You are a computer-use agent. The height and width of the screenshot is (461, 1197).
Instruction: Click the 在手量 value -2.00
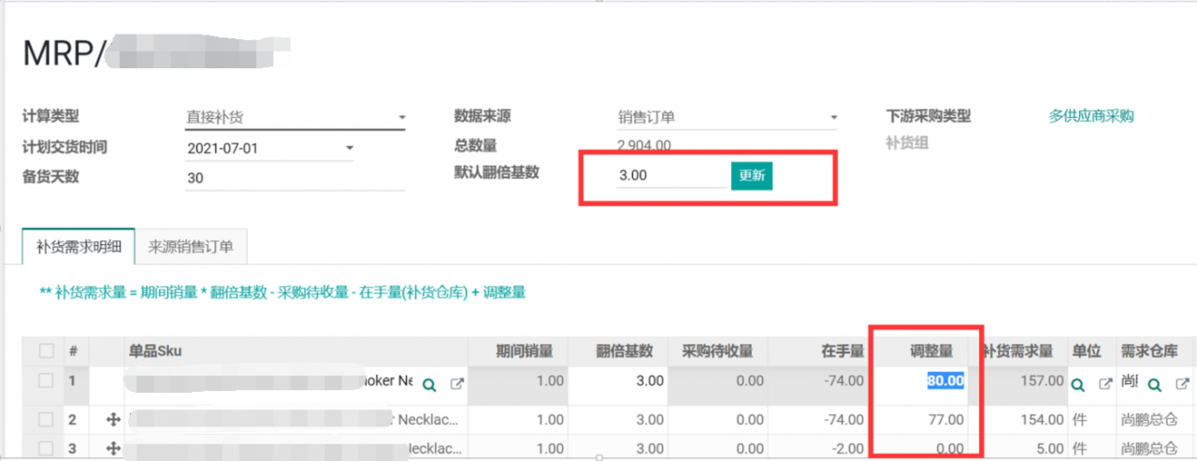[847, 448]
